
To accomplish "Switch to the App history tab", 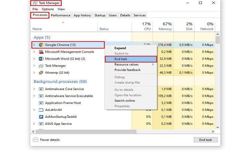I will pyautogui.click(x=82, y=15).
